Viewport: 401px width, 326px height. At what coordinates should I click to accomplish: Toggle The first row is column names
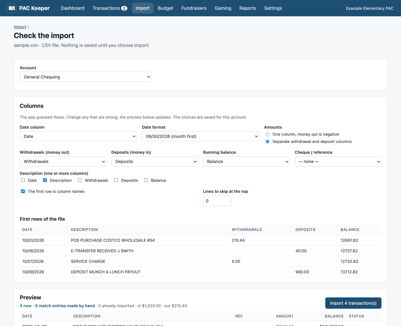tap(23, 191)
